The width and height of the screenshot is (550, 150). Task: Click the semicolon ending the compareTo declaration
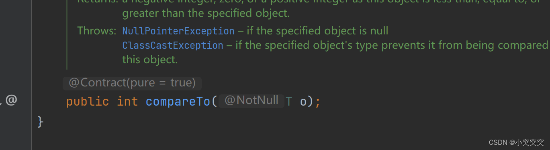click(318, 103)
